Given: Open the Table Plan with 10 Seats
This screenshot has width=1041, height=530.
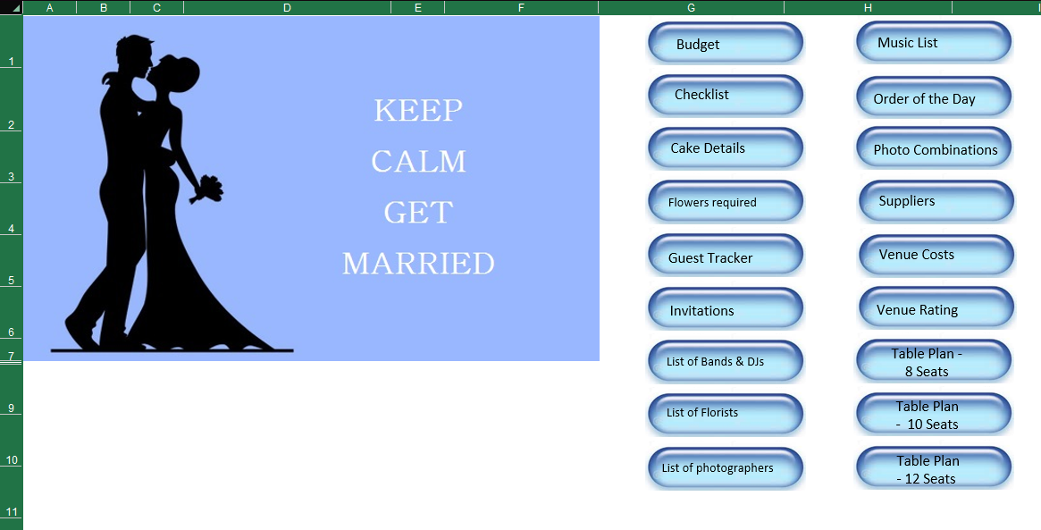Looking at the screenshot, I should pos(934,414).
